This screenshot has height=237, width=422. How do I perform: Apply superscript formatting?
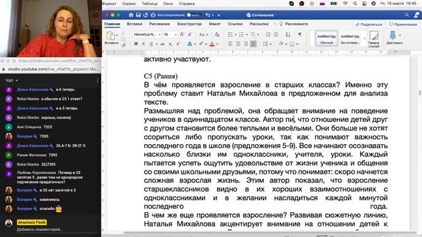pos(178,44)
